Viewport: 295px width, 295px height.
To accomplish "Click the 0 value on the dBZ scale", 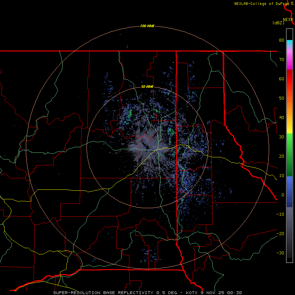I will point(283,195).
